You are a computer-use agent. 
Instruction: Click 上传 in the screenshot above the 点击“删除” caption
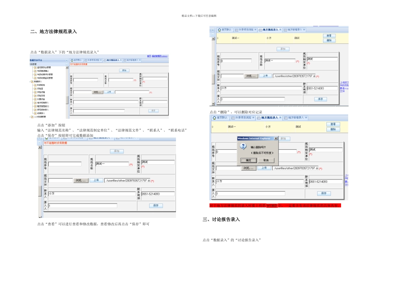(265, 76)
